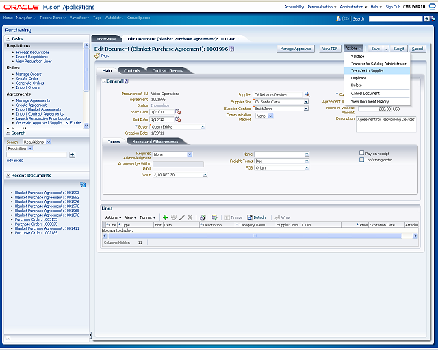Select Validate from Actions menu
This screenshot has width=438, height=350.
(377, 56)
